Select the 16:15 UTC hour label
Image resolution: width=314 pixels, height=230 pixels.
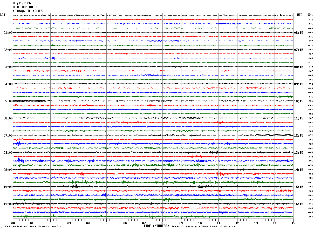click(x=298, y=204)
